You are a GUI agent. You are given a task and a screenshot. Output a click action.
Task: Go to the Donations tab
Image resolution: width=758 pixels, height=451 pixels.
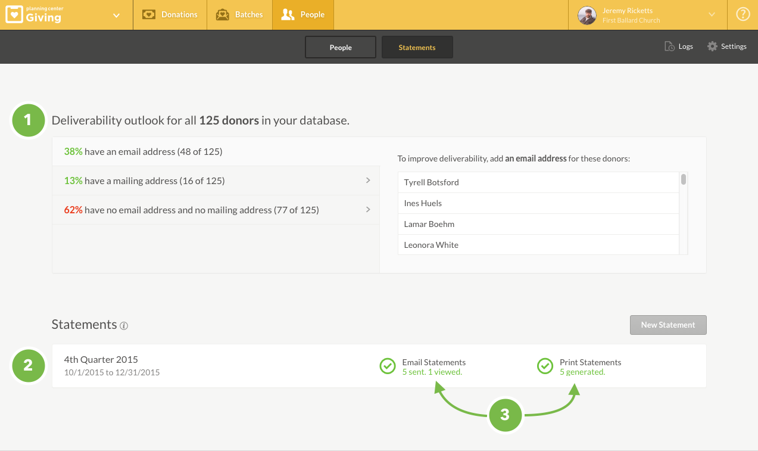[x=170, y=15]
